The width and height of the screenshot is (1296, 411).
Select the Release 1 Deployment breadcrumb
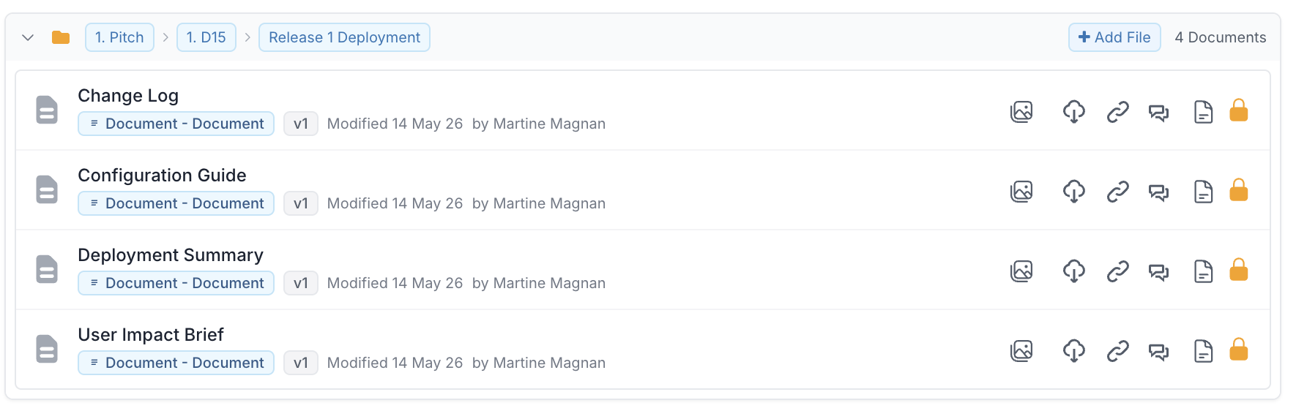pyautogui.click(x=344, y=37)
